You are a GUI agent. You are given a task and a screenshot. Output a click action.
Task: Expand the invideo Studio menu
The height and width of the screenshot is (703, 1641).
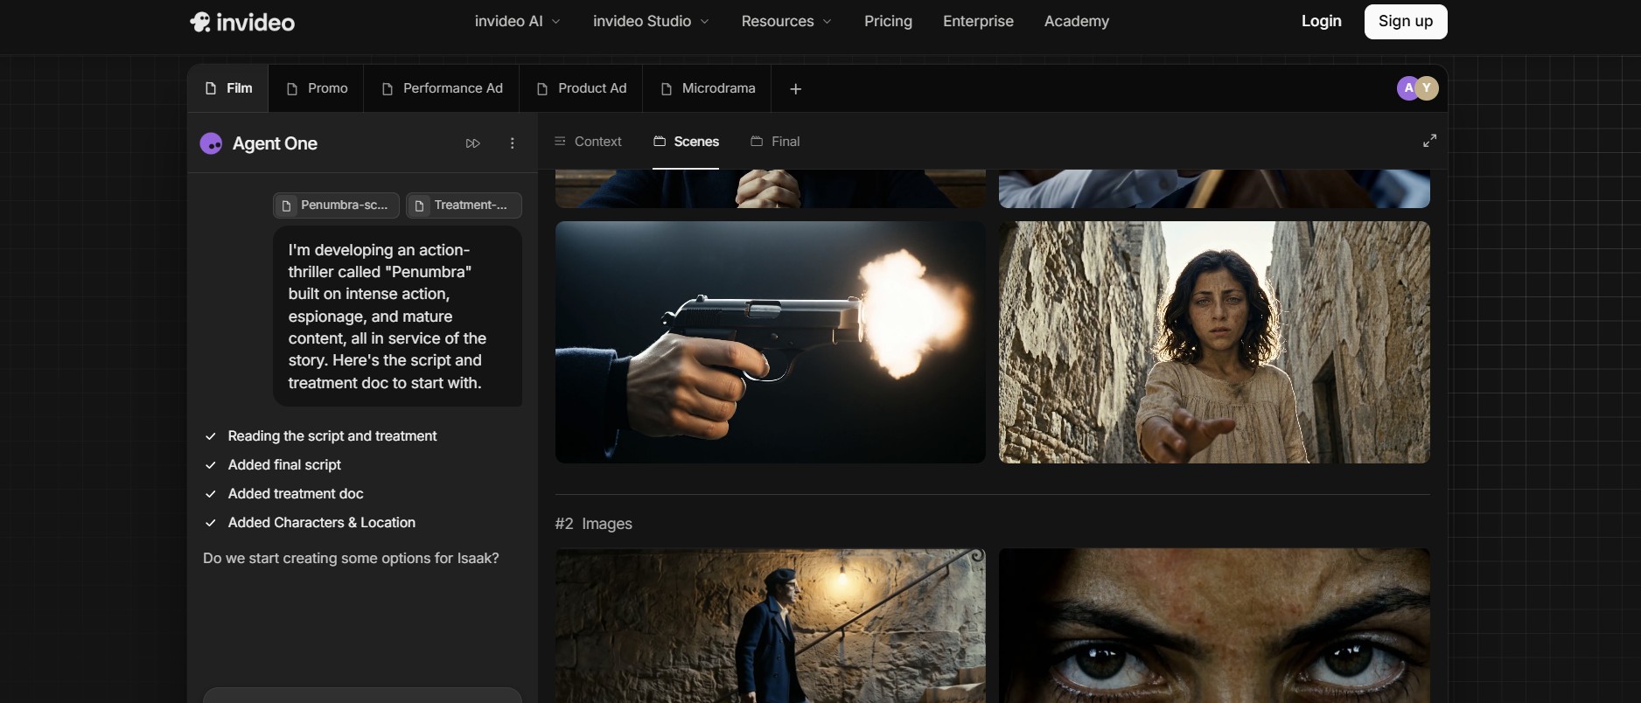click(x=651, y=21)
